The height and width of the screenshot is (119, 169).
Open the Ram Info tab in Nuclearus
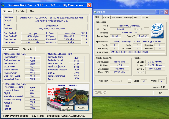[x=20, y=11]
